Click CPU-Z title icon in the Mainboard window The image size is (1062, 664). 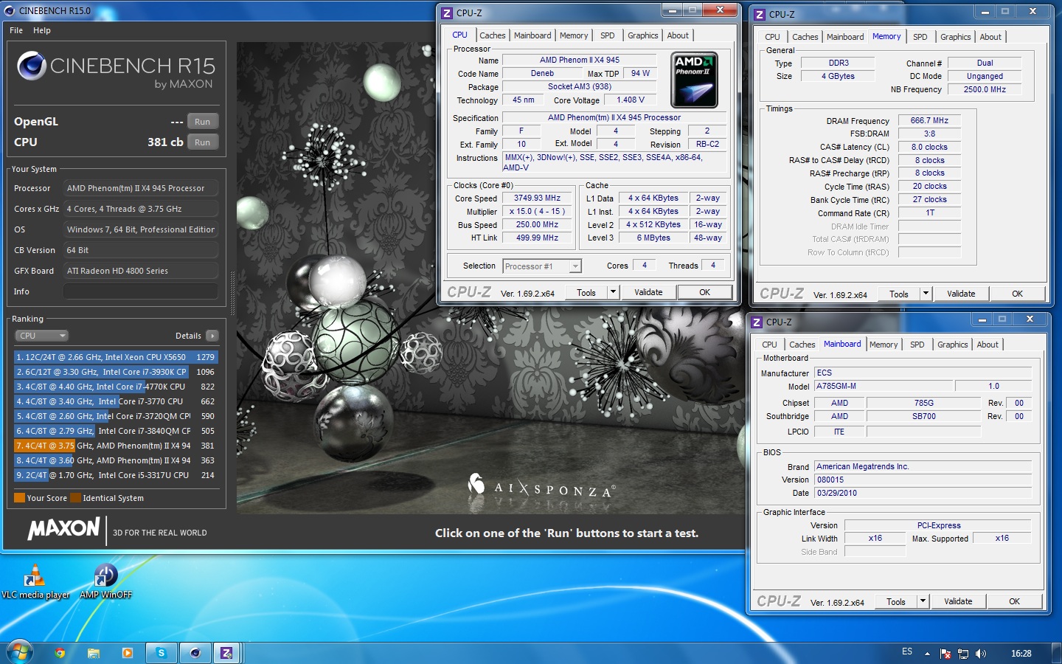pyautogui.click(x=757, y=322)
